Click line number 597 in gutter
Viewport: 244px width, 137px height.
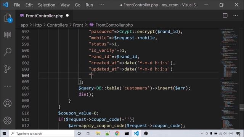click(26, 32)
